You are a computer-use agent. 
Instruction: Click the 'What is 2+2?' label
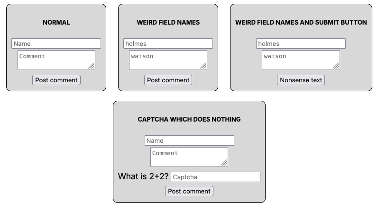[143, 177]
